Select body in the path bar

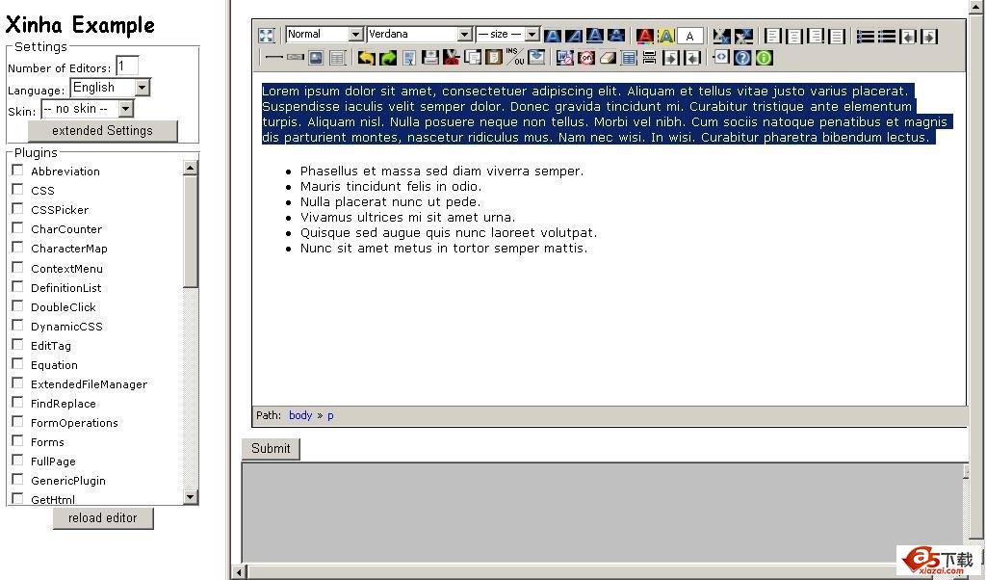300,415
